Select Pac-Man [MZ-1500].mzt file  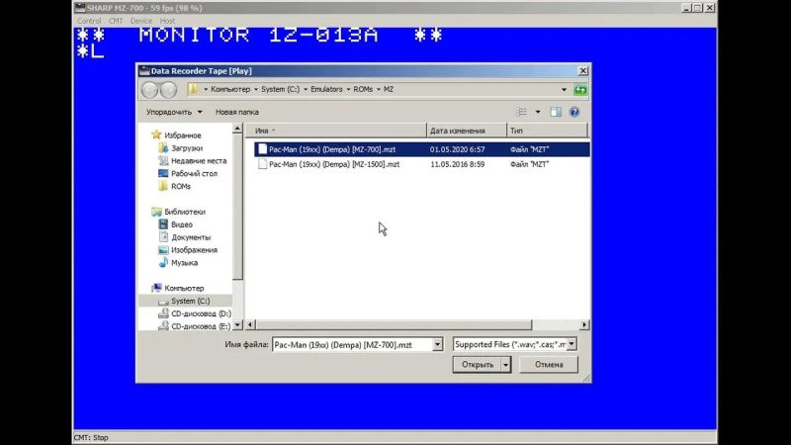(334, 164)
